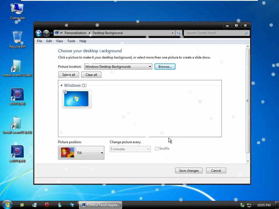The width and height of the screenshot is (279, 209).
Task: Select the ssWPI (x86) shortcut
Action: click(17, 97)
